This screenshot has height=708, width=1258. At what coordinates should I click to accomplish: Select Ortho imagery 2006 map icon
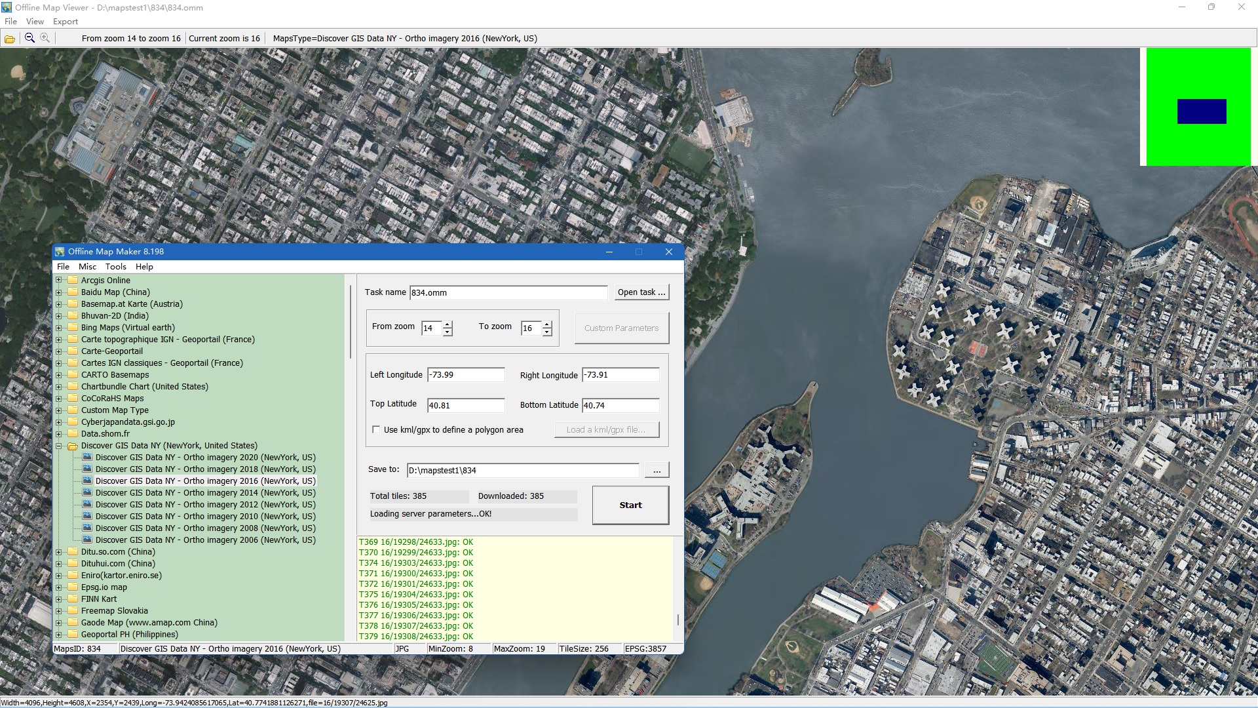click(x=87, y=540)
